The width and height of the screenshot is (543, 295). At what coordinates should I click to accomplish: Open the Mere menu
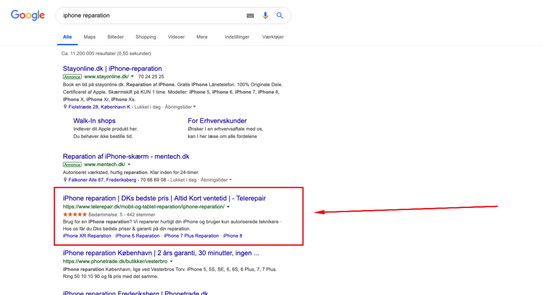pos(202,37)
